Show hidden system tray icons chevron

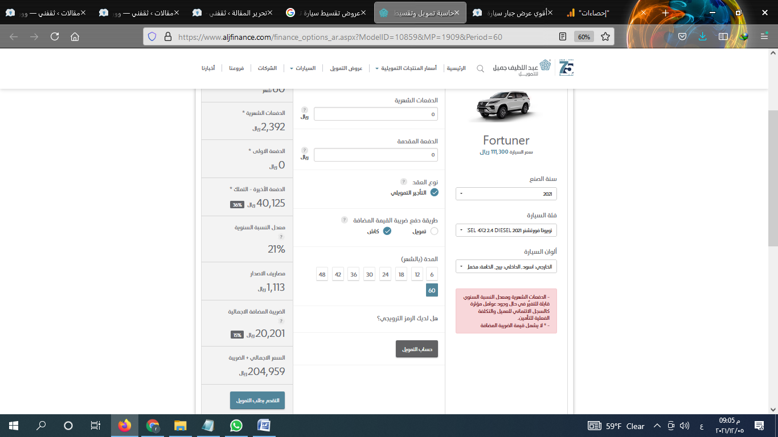coord(657,426)
